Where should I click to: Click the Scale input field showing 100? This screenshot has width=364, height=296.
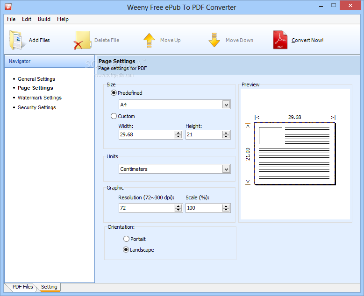(x=204, y=208)
